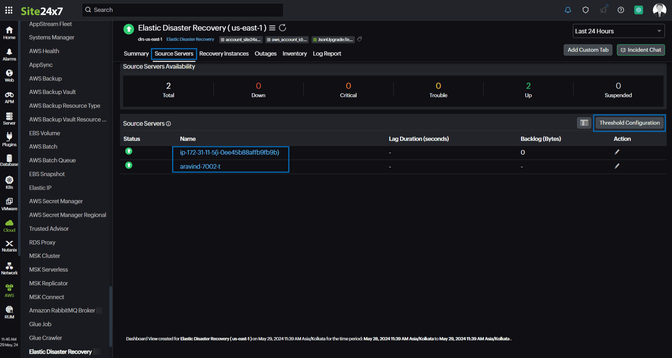Switch to Recovery Instances tab

pos(224,54)
